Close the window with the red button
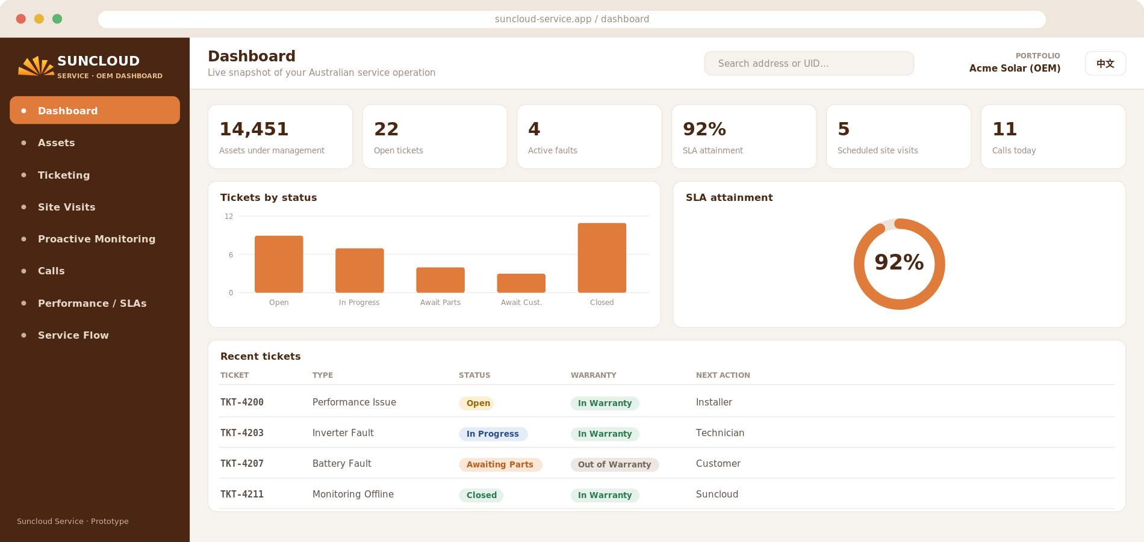 [21, 19]
